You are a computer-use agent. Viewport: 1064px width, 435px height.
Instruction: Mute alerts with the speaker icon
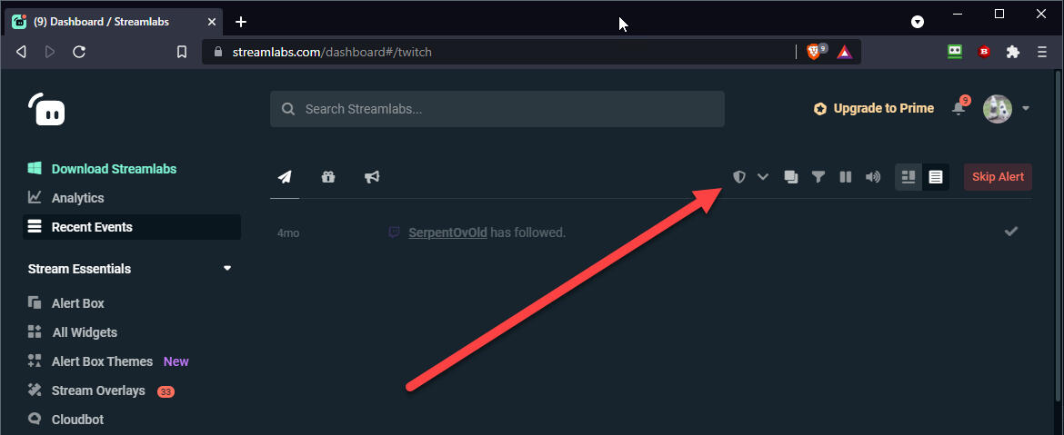[873, 177]
